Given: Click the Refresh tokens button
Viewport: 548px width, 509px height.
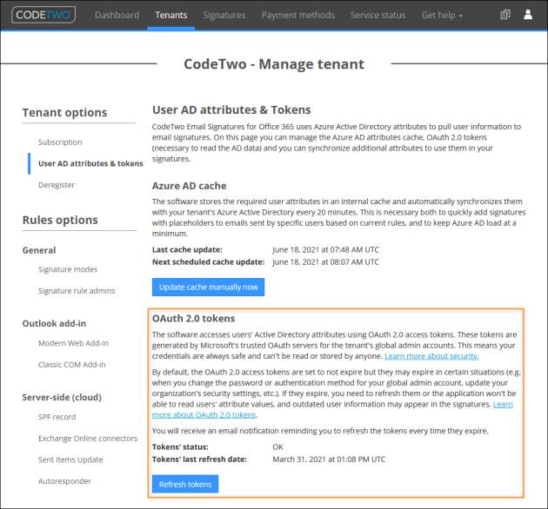Looking at the screenshot, I should (185, 484).
